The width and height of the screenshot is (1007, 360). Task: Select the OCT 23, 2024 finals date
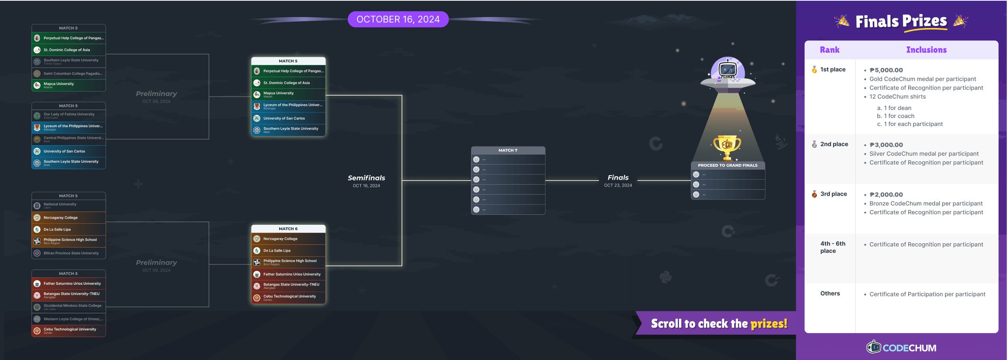coord(618,186)
